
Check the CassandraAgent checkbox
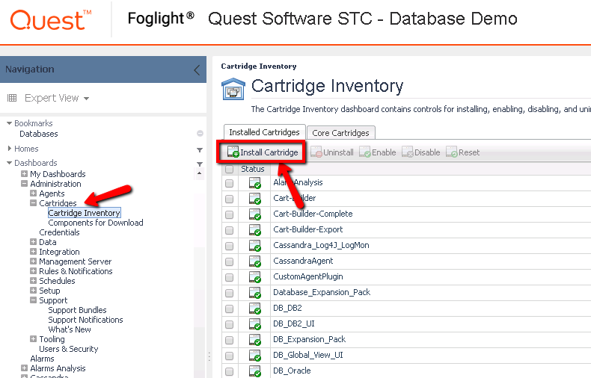(229, 261)
